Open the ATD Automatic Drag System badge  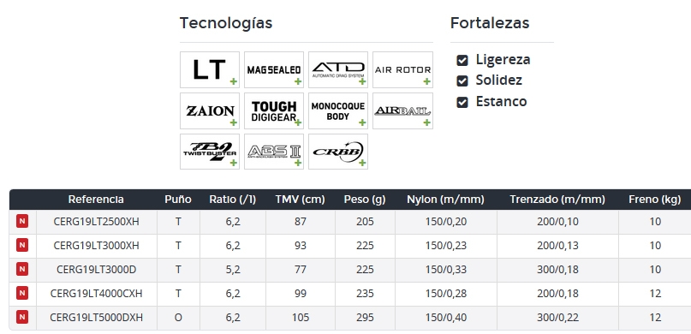(x=338, y=69)
